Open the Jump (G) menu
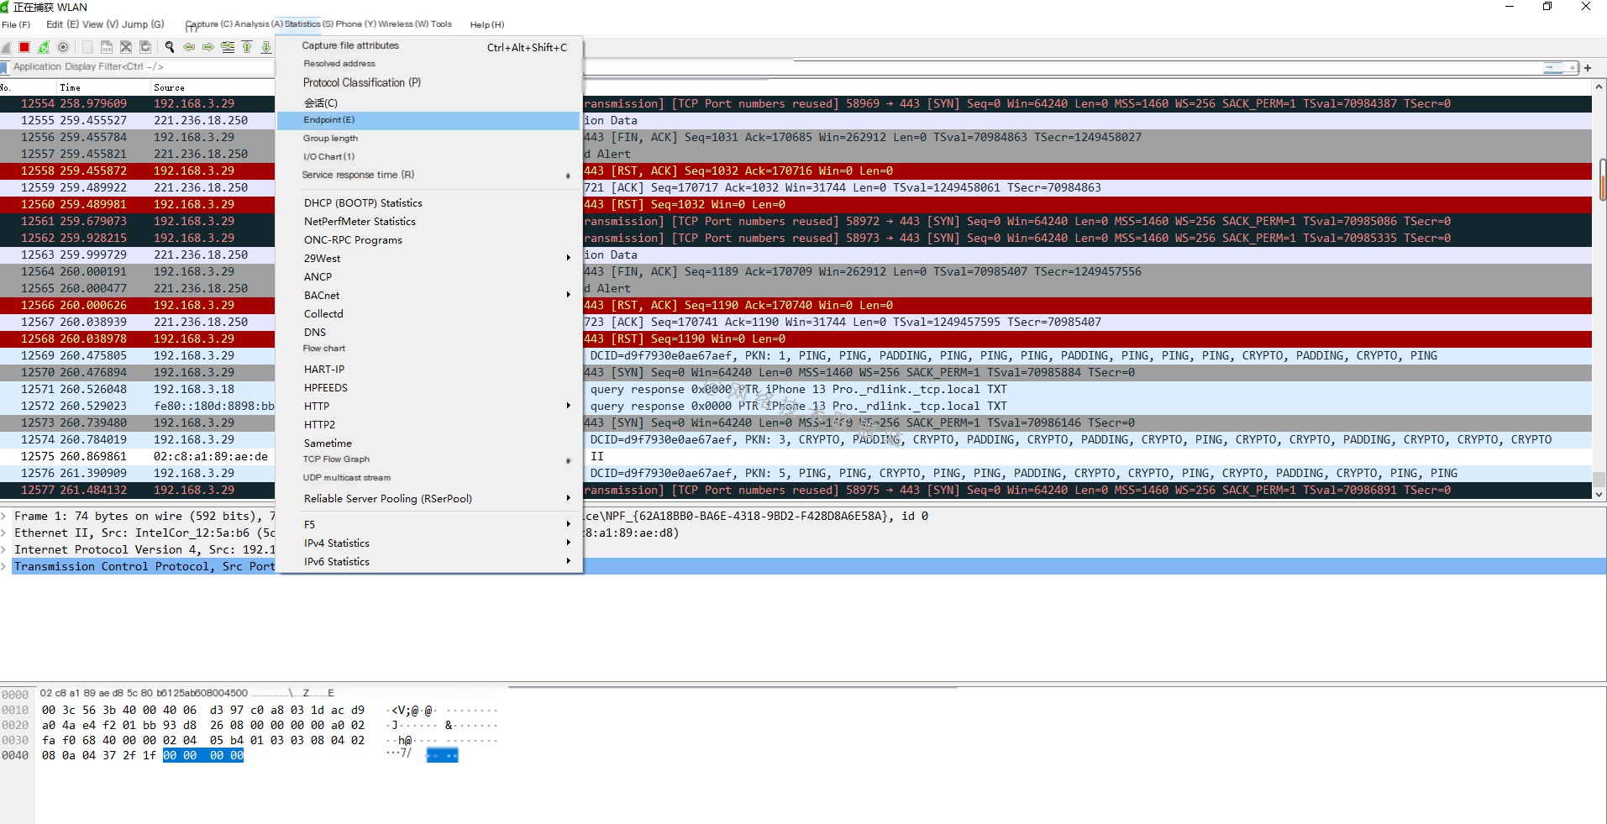This screenshot has width=1607, height=824. [x=143, y=24]
